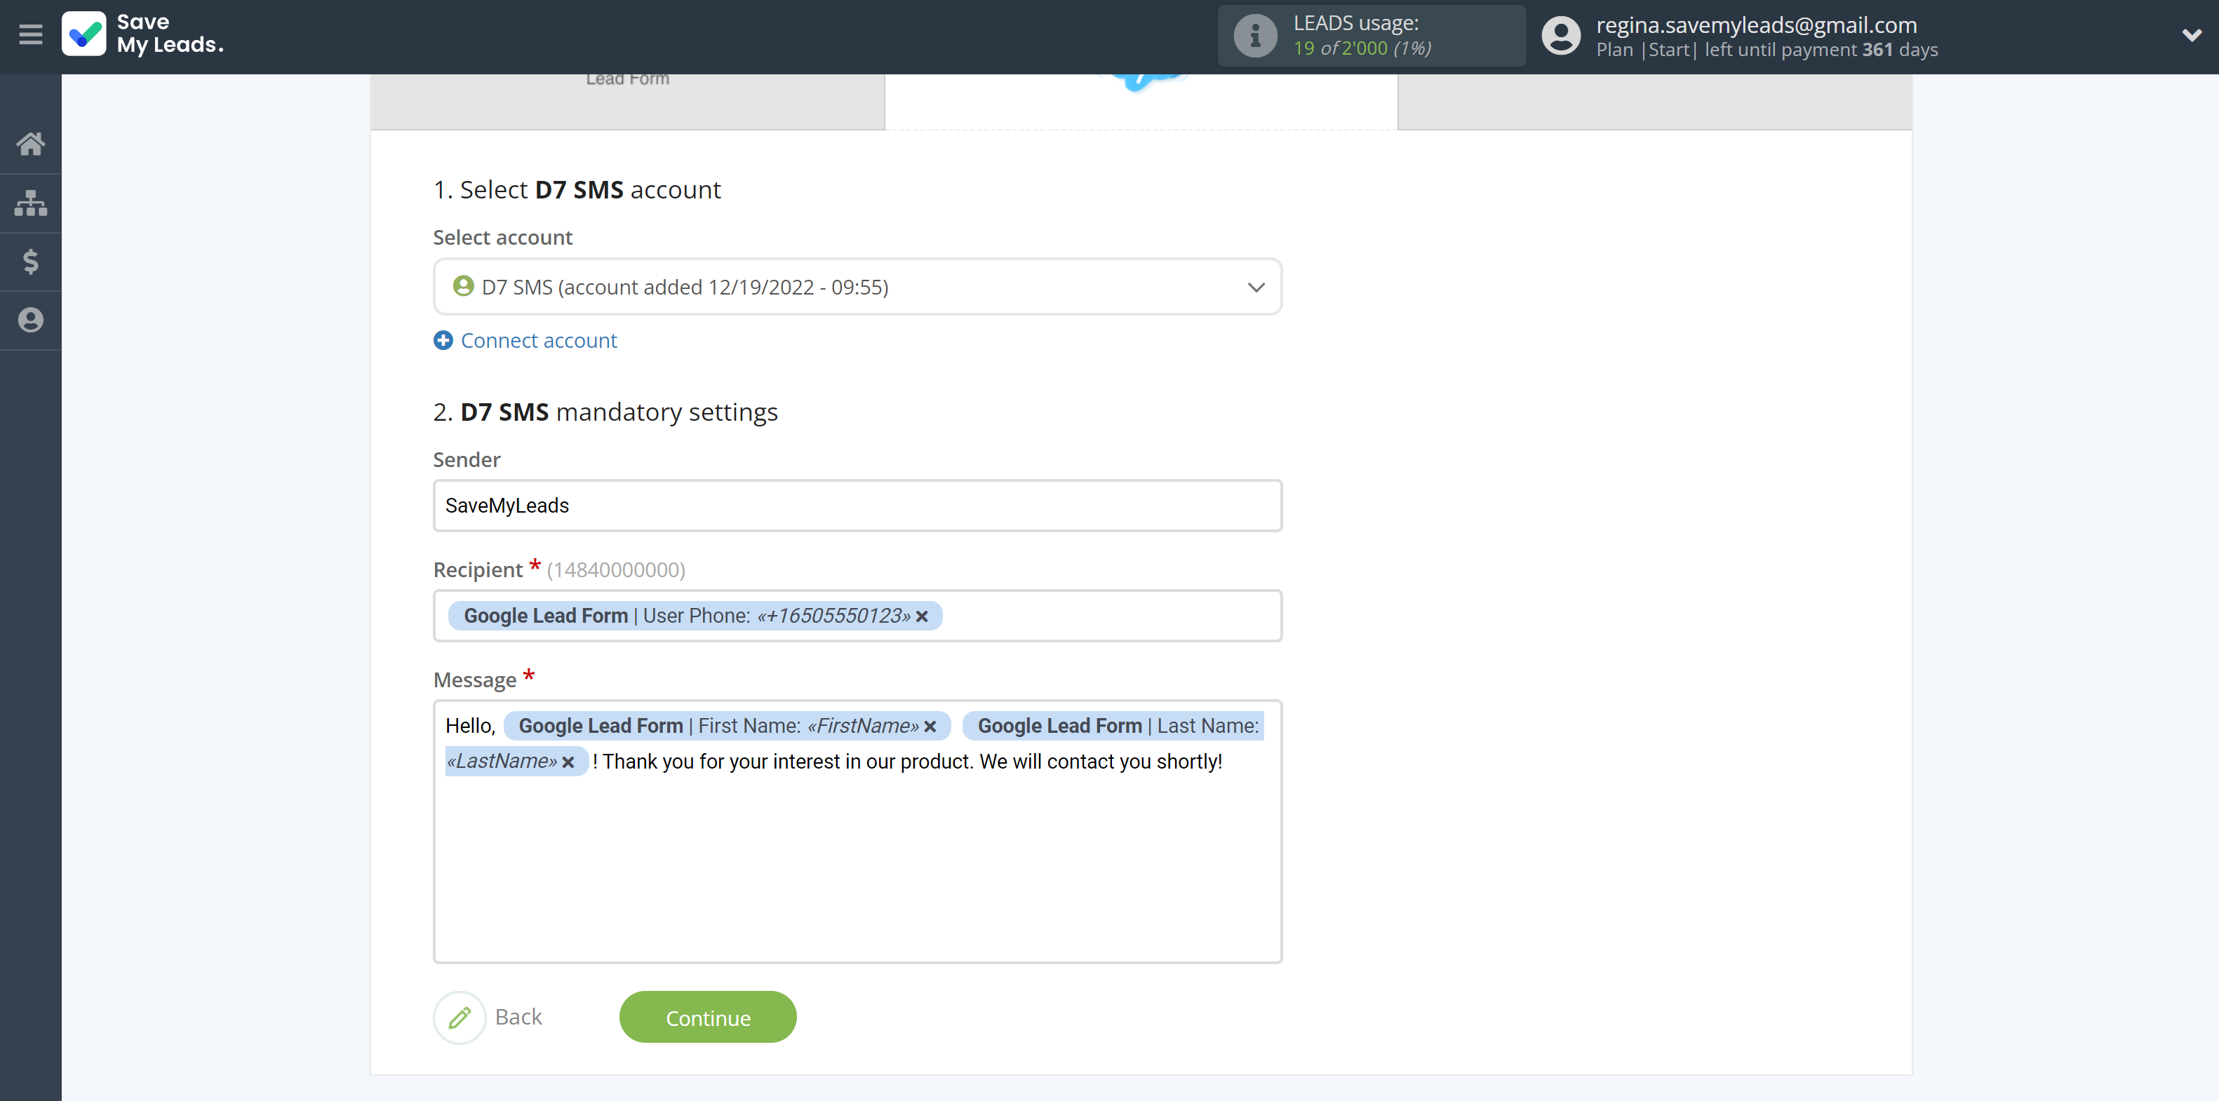Click the Google Lead Form User Phone tag
Screen dimensions: 2219x1101
pyautogui.click(x=695, y=616)
